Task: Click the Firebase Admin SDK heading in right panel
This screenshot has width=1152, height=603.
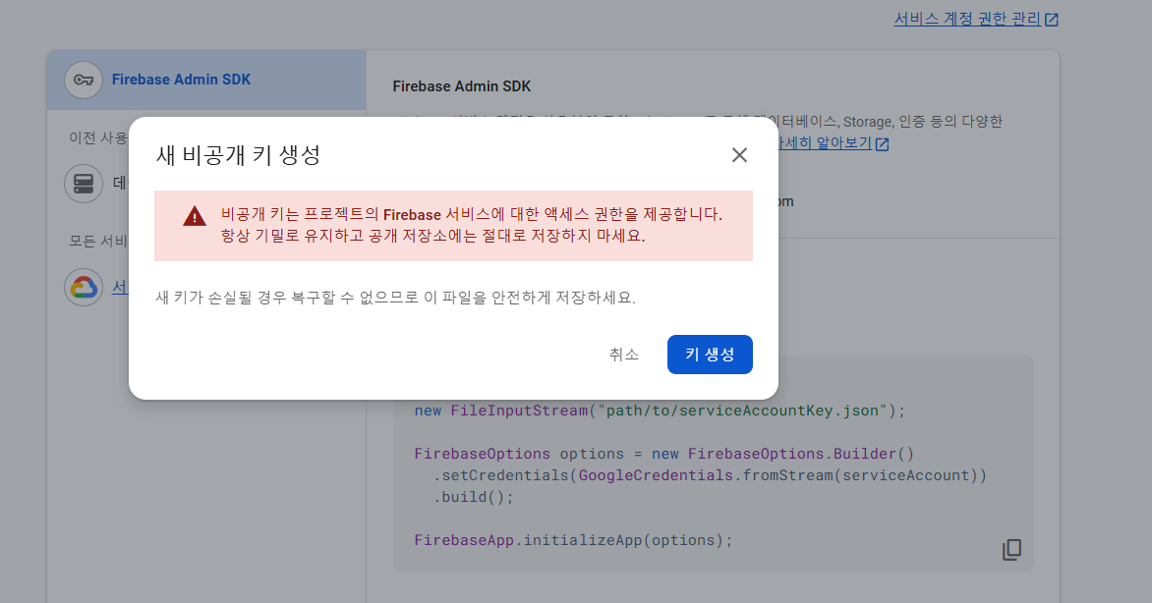Action: pyautogui.click(x=461, y=86)
